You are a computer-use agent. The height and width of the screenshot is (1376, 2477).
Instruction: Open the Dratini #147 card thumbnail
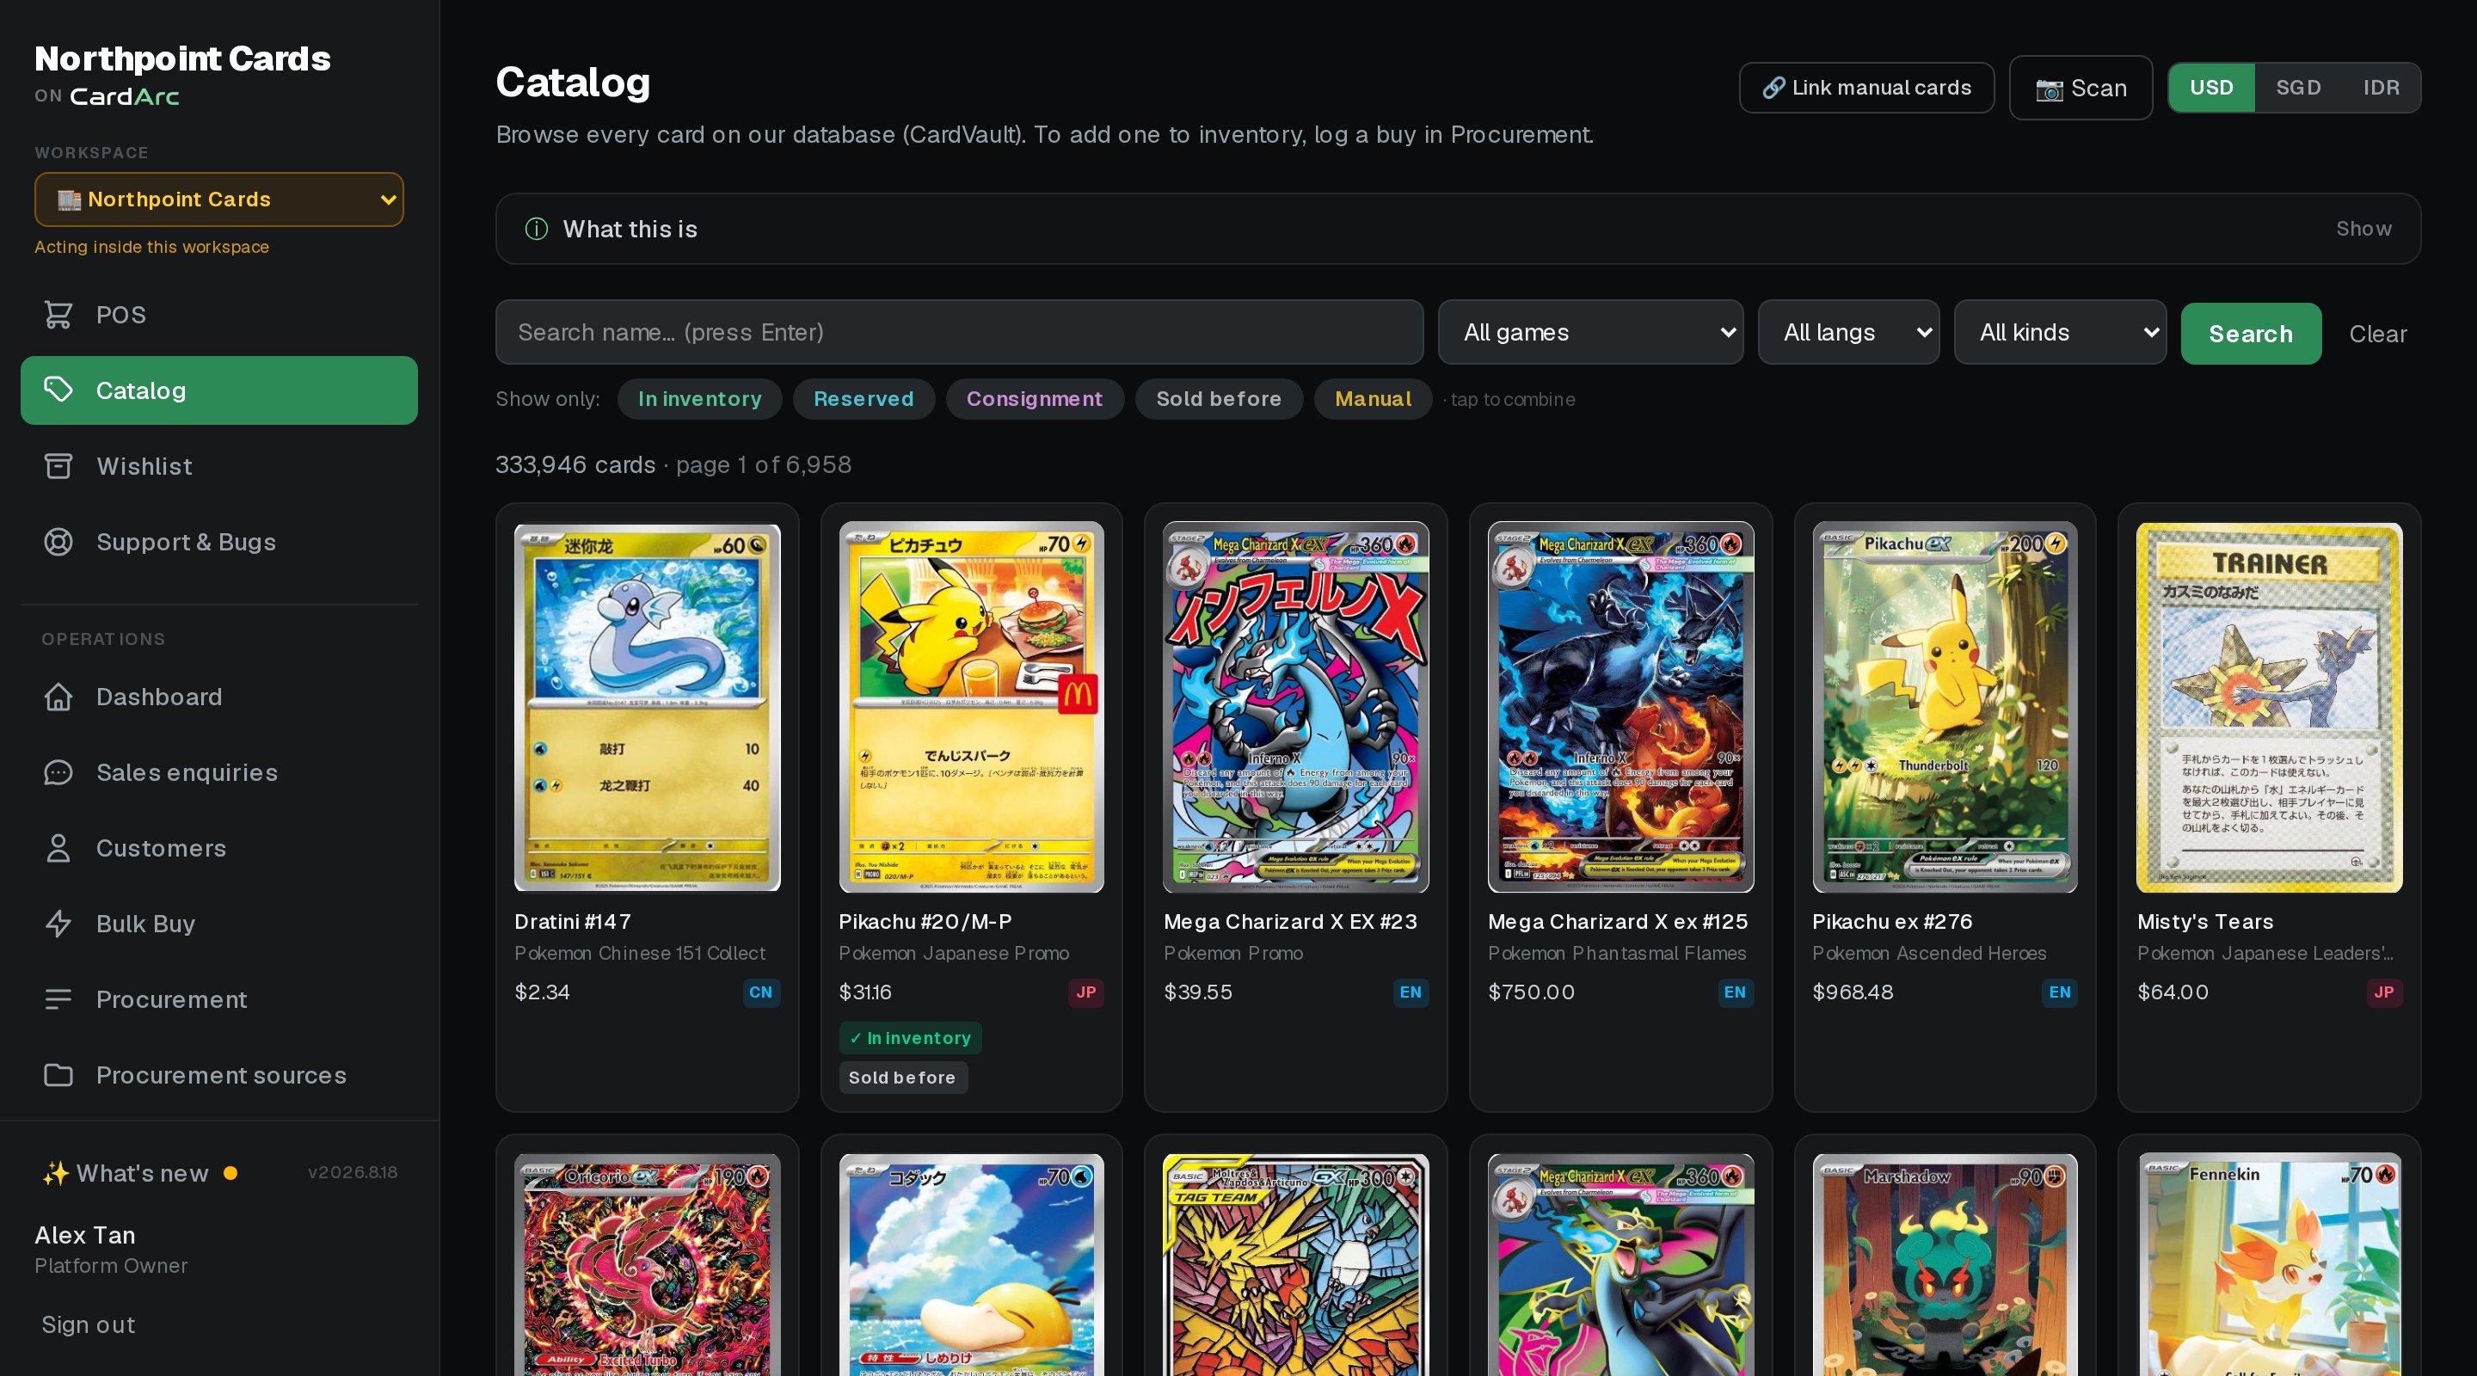[646, 707]
